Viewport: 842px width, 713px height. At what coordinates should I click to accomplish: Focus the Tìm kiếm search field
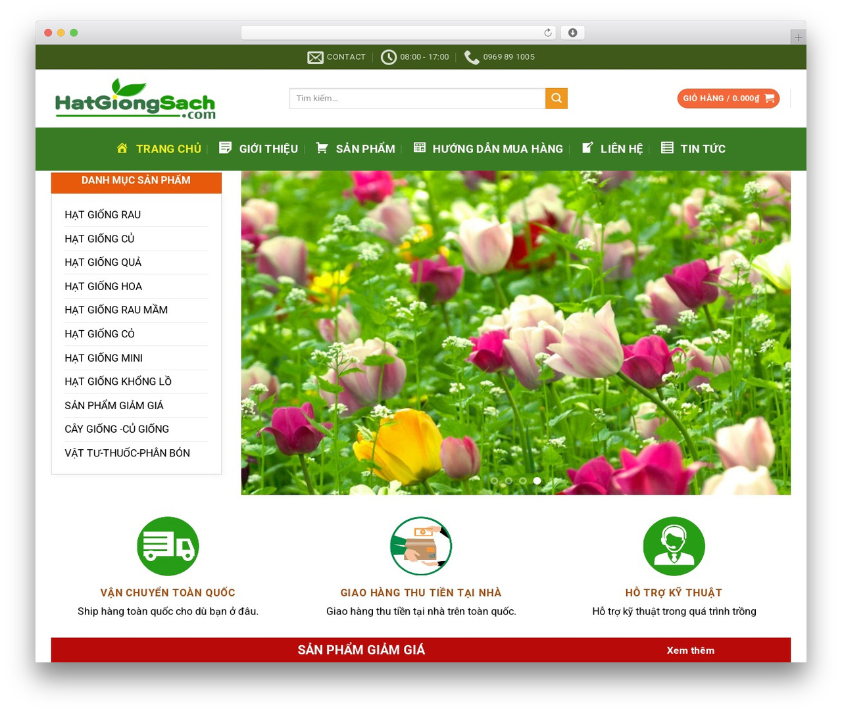click(418, 98)
